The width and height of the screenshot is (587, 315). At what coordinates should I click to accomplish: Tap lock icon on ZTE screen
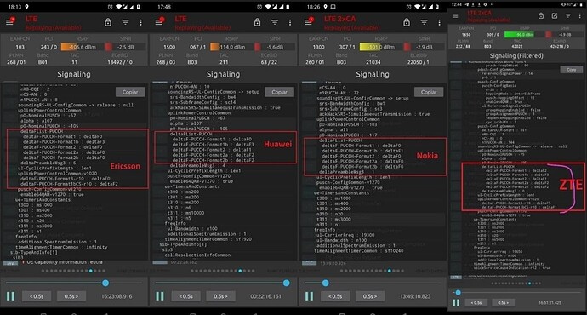click(x=541, y=15)
